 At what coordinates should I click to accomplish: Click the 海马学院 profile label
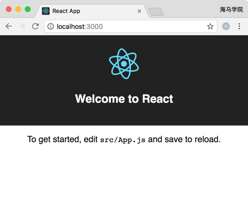click(x=231, y=10)
